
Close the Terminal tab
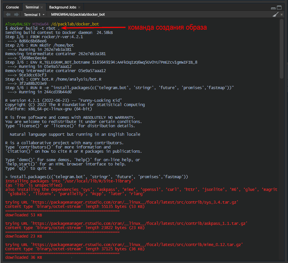tap(42, 7)
